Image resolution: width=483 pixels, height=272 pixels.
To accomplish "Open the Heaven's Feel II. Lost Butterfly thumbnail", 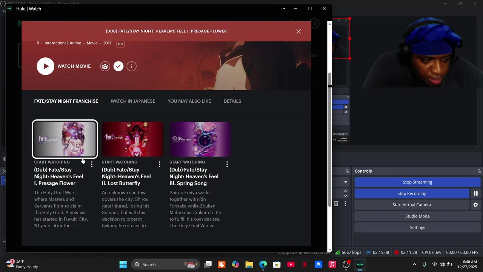I will tap(132, 139).
